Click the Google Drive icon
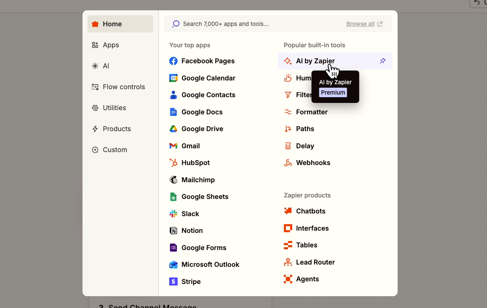Viewport: 487px width, 308px height. [173, 129]
